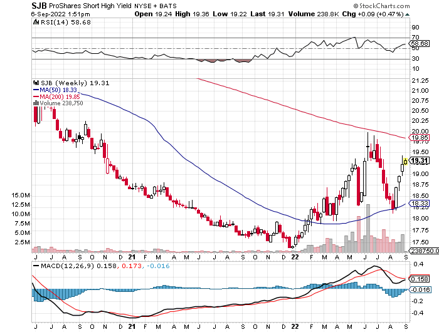Click the 17.50 price axis label
439x332 pixels.
420,242
